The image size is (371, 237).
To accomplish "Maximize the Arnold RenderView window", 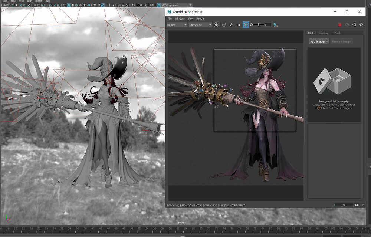I will pyautogui.click(x=347, y=12).
